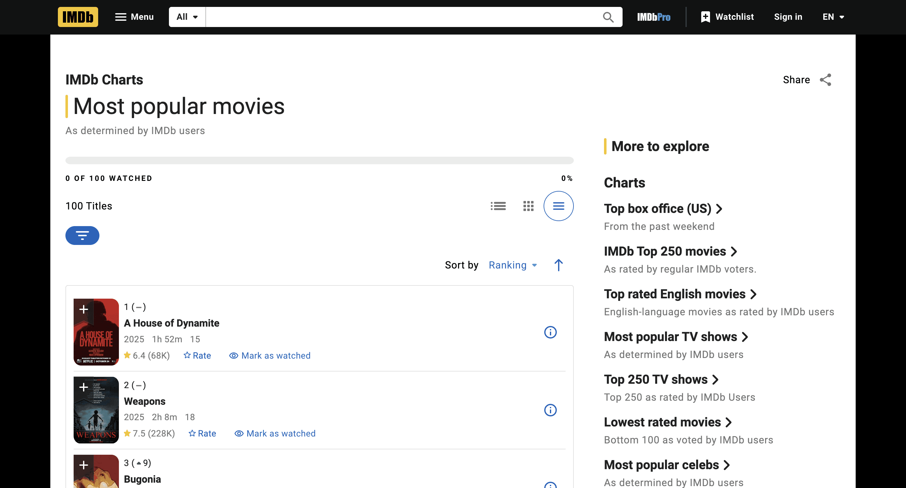Reverse sort order with the arrow
This screenshot has width=906, height=488.
(558, 265)
